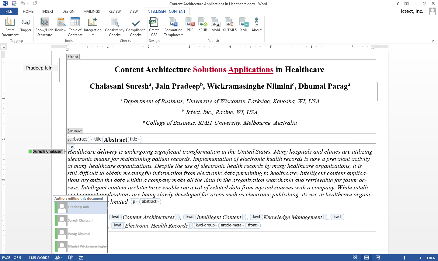
Task: Click the 130% zoom level
Action: [x=430, y=258]
